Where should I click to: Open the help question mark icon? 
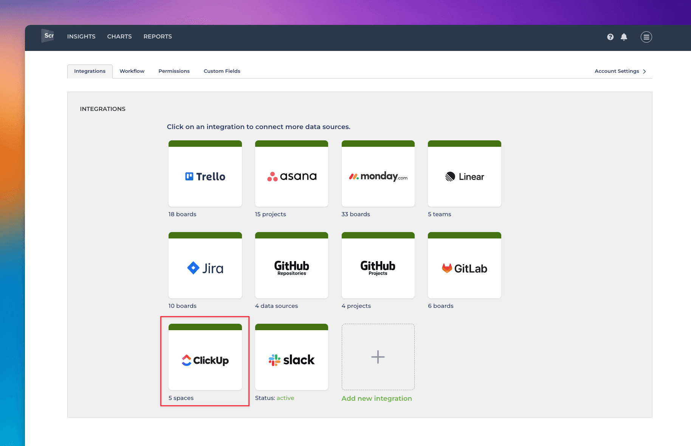click(x=610, y=37)
